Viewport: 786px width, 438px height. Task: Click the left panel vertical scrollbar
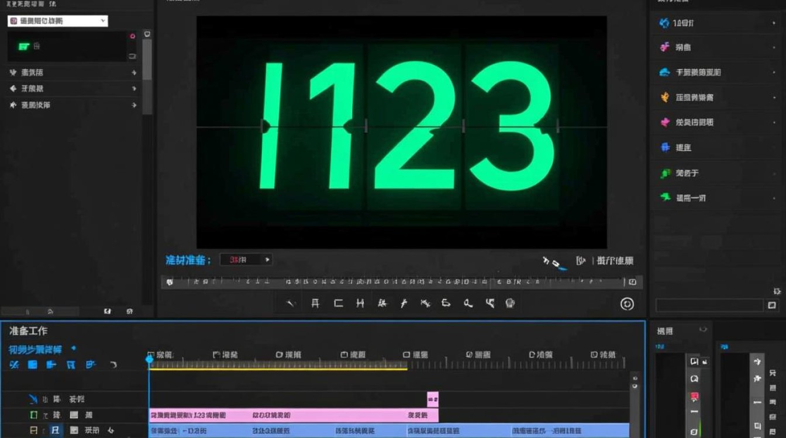147,58
